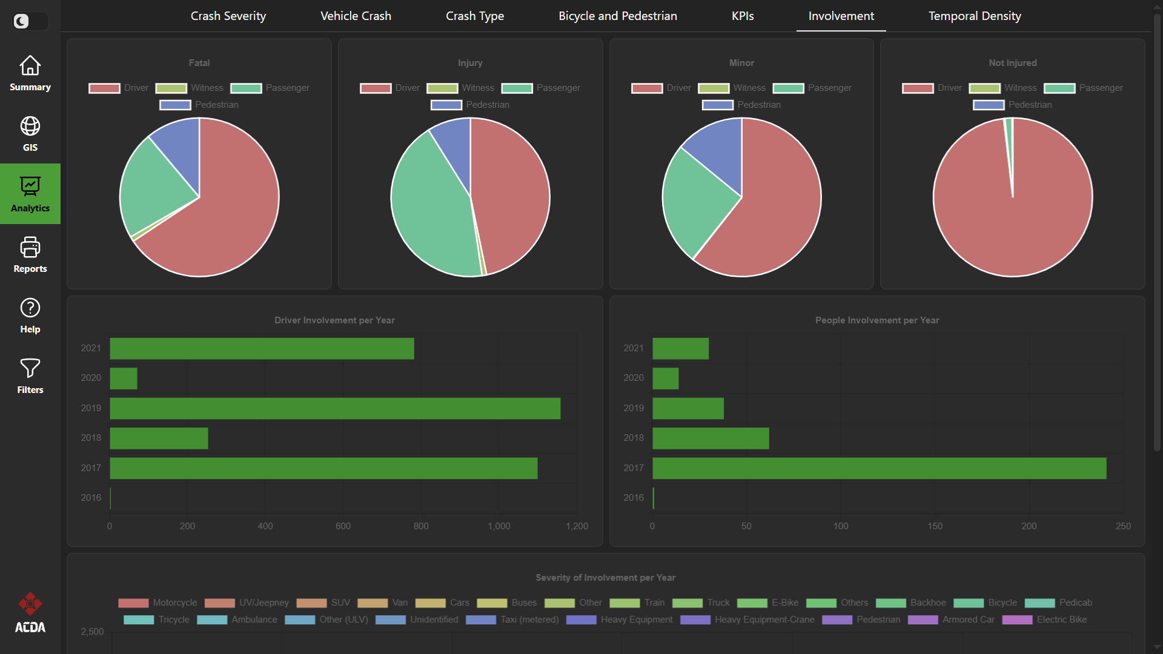Toggle Truck legend item
This screenshot has width=1163, height=654.
(701, 603)
